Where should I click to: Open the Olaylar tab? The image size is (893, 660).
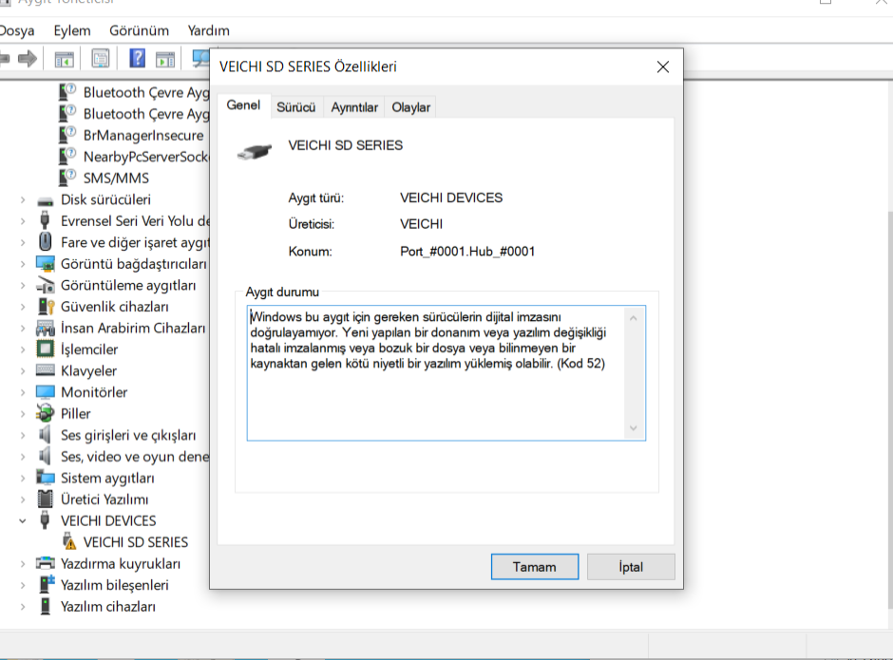click(410, 107)
